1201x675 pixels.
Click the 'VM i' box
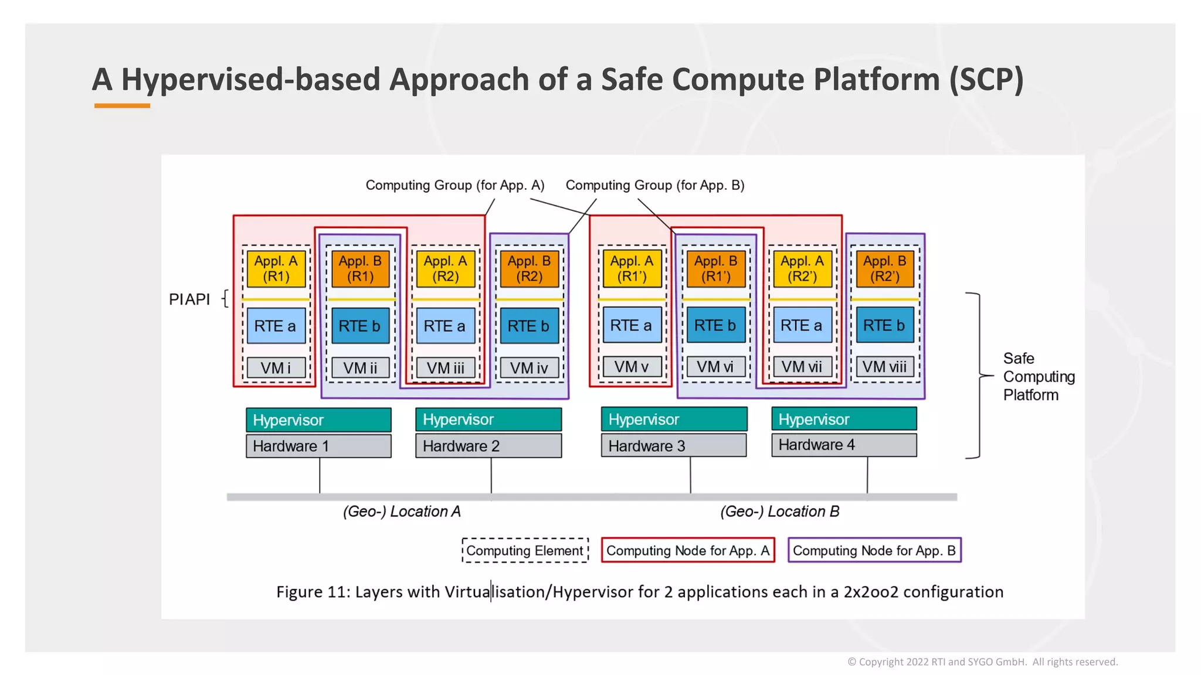276,368
